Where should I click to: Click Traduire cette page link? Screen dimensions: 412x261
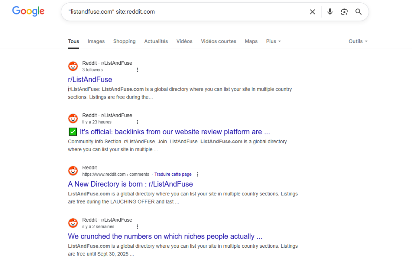click(x=173, y=175)
